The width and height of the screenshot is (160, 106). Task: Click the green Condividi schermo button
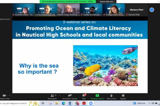[97, 96]
